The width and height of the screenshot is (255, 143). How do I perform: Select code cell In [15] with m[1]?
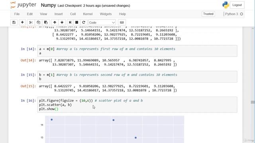pyautogui.click(x=137, y=77)
